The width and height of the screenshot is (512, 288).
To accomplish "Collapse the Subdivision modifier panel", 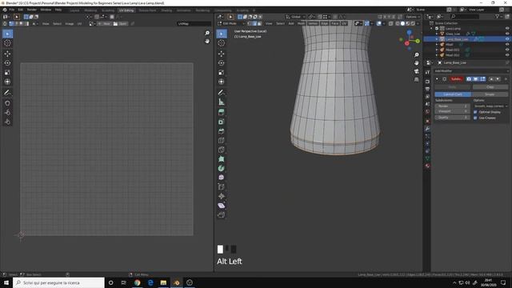I will [437, 79].
